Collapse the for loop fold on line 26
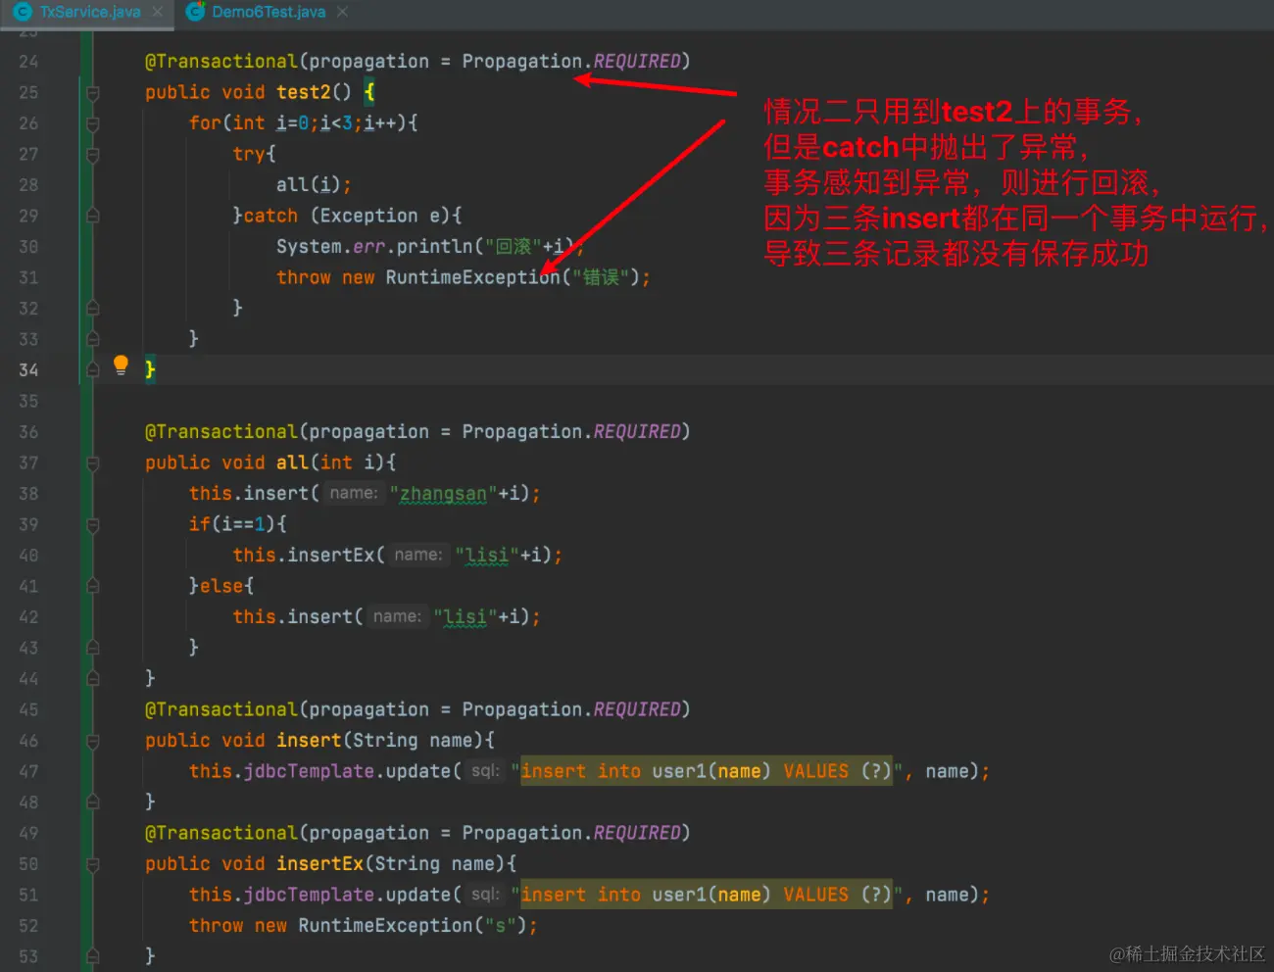 pyautogui.click(x=93, y=124)
